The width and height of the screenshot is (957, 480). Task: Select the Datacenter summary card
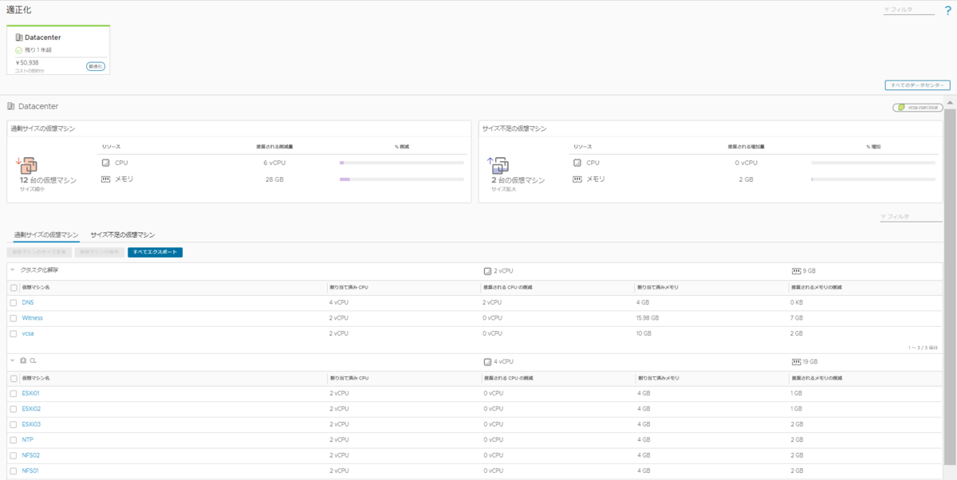(58, 50)
